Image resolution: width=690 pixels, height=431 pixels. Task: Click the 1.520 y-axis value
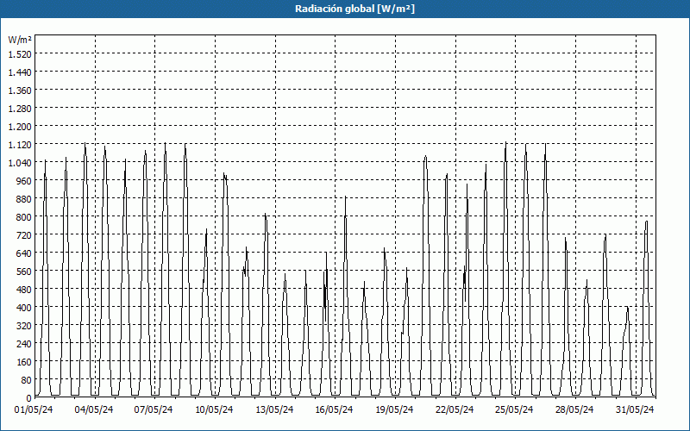pos(20,53)
